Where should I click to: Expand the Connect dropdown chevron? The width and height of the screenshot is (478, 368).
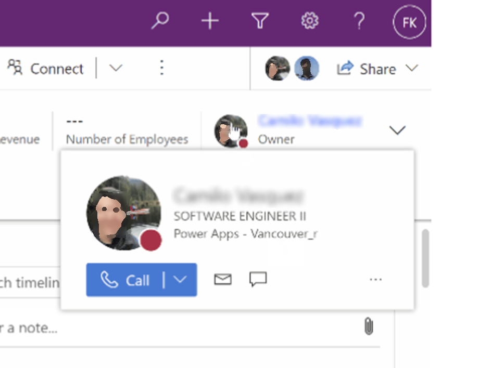click(116, 68)
